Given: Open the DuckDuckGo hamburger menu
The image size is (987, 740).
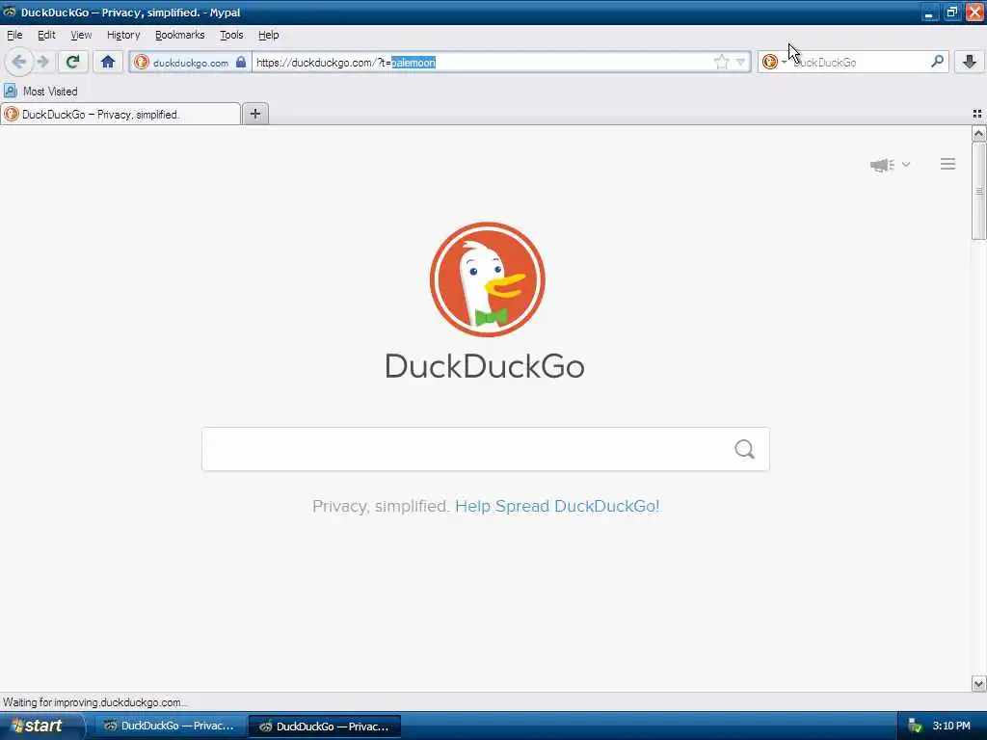Looking at the screenshot, I should click(x=948, y=164).
